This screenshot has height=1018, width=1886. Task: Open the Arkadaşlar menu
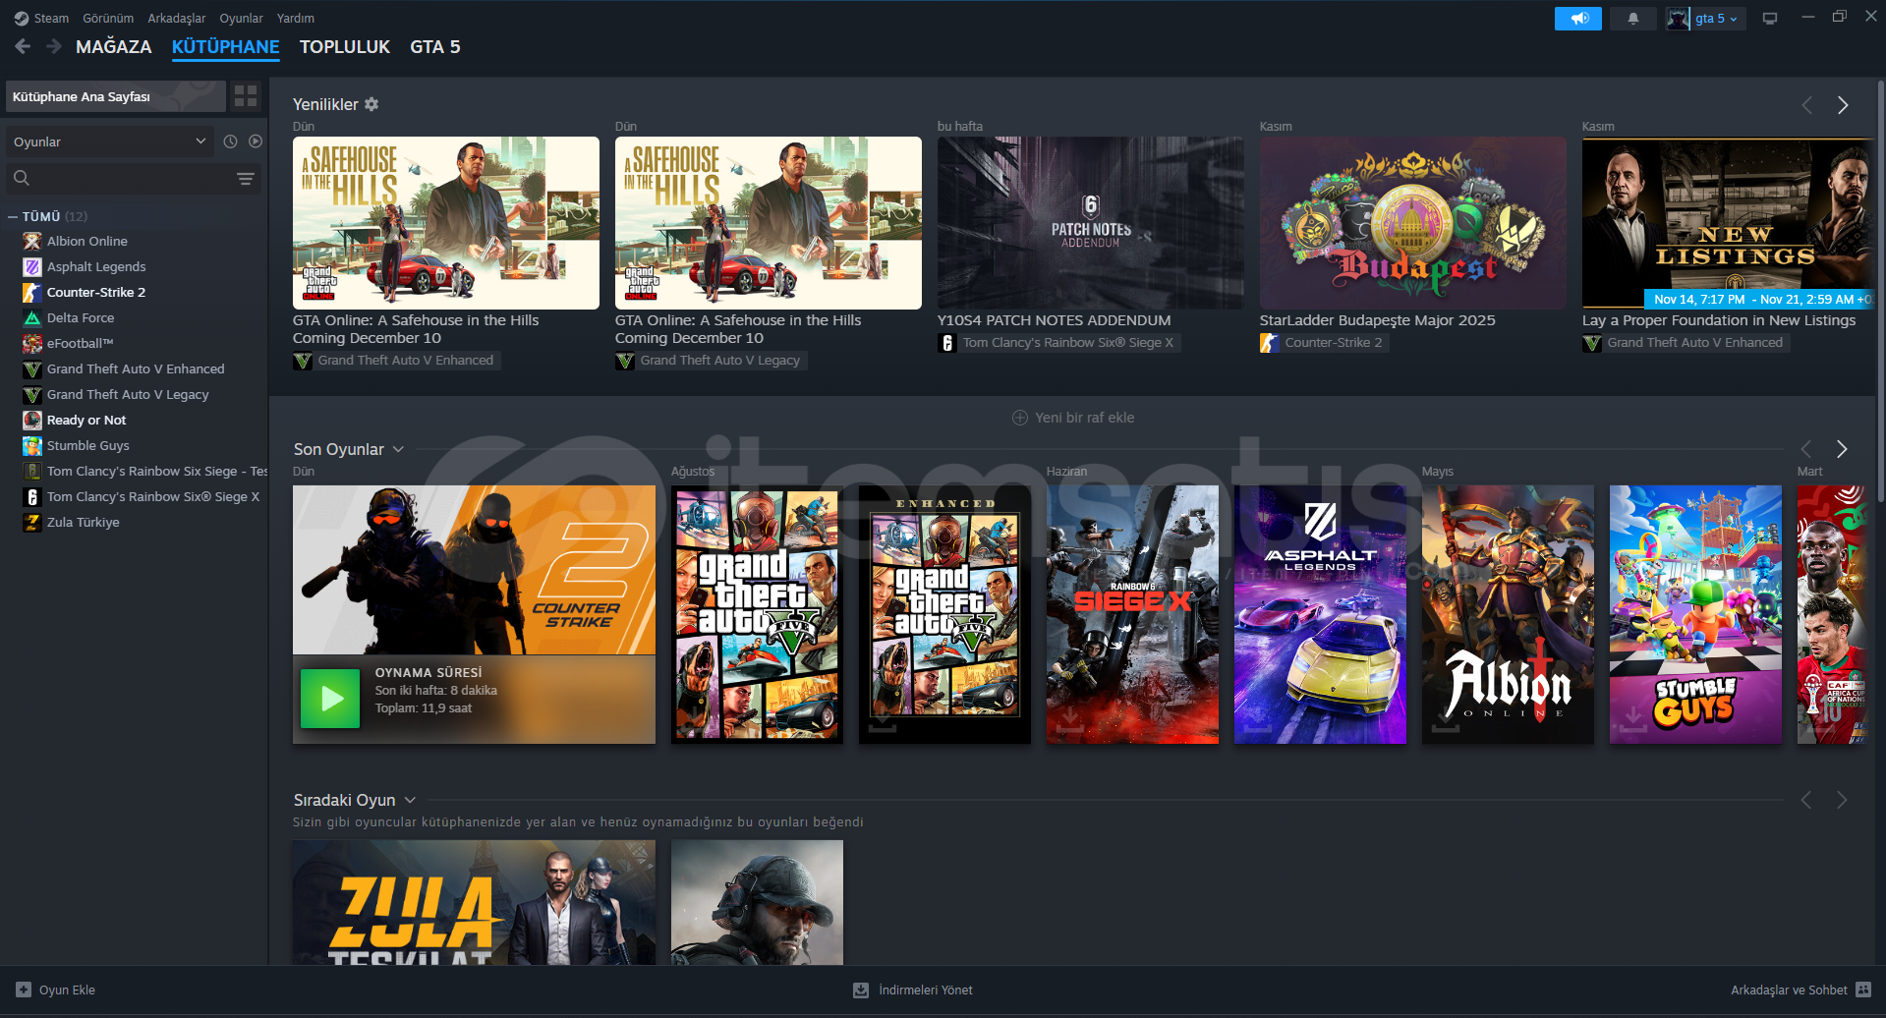point(176,19)
